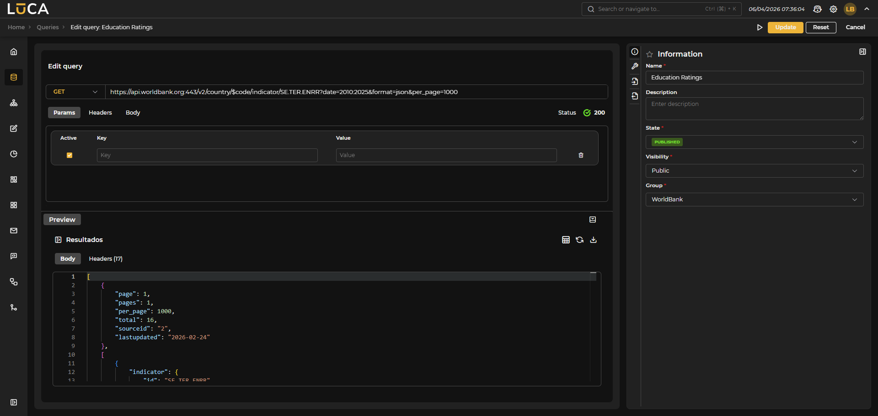Refresh the Resultados query results
The height and width of the screenshot is (416, 878).
pos(580,239)
